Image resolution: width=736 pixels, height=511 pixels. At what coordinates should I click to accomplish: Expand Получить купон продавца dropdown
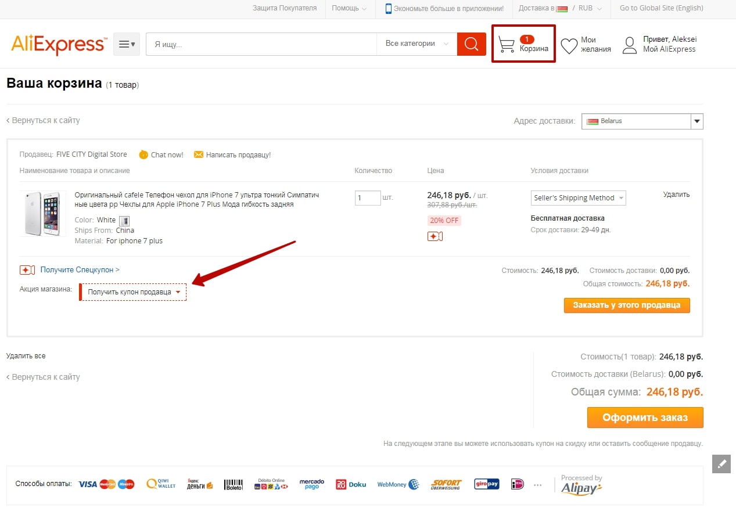click(x=134, y=292)
